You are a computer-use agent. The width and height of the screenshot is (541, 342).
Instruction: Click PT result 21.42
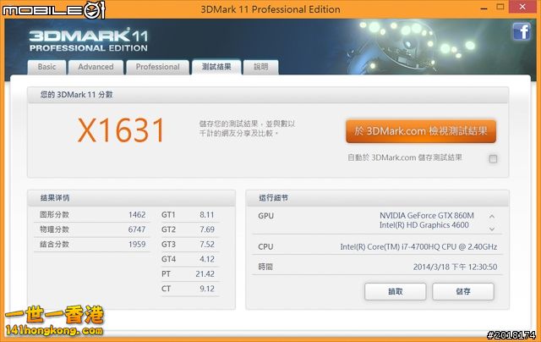[205, 274]
